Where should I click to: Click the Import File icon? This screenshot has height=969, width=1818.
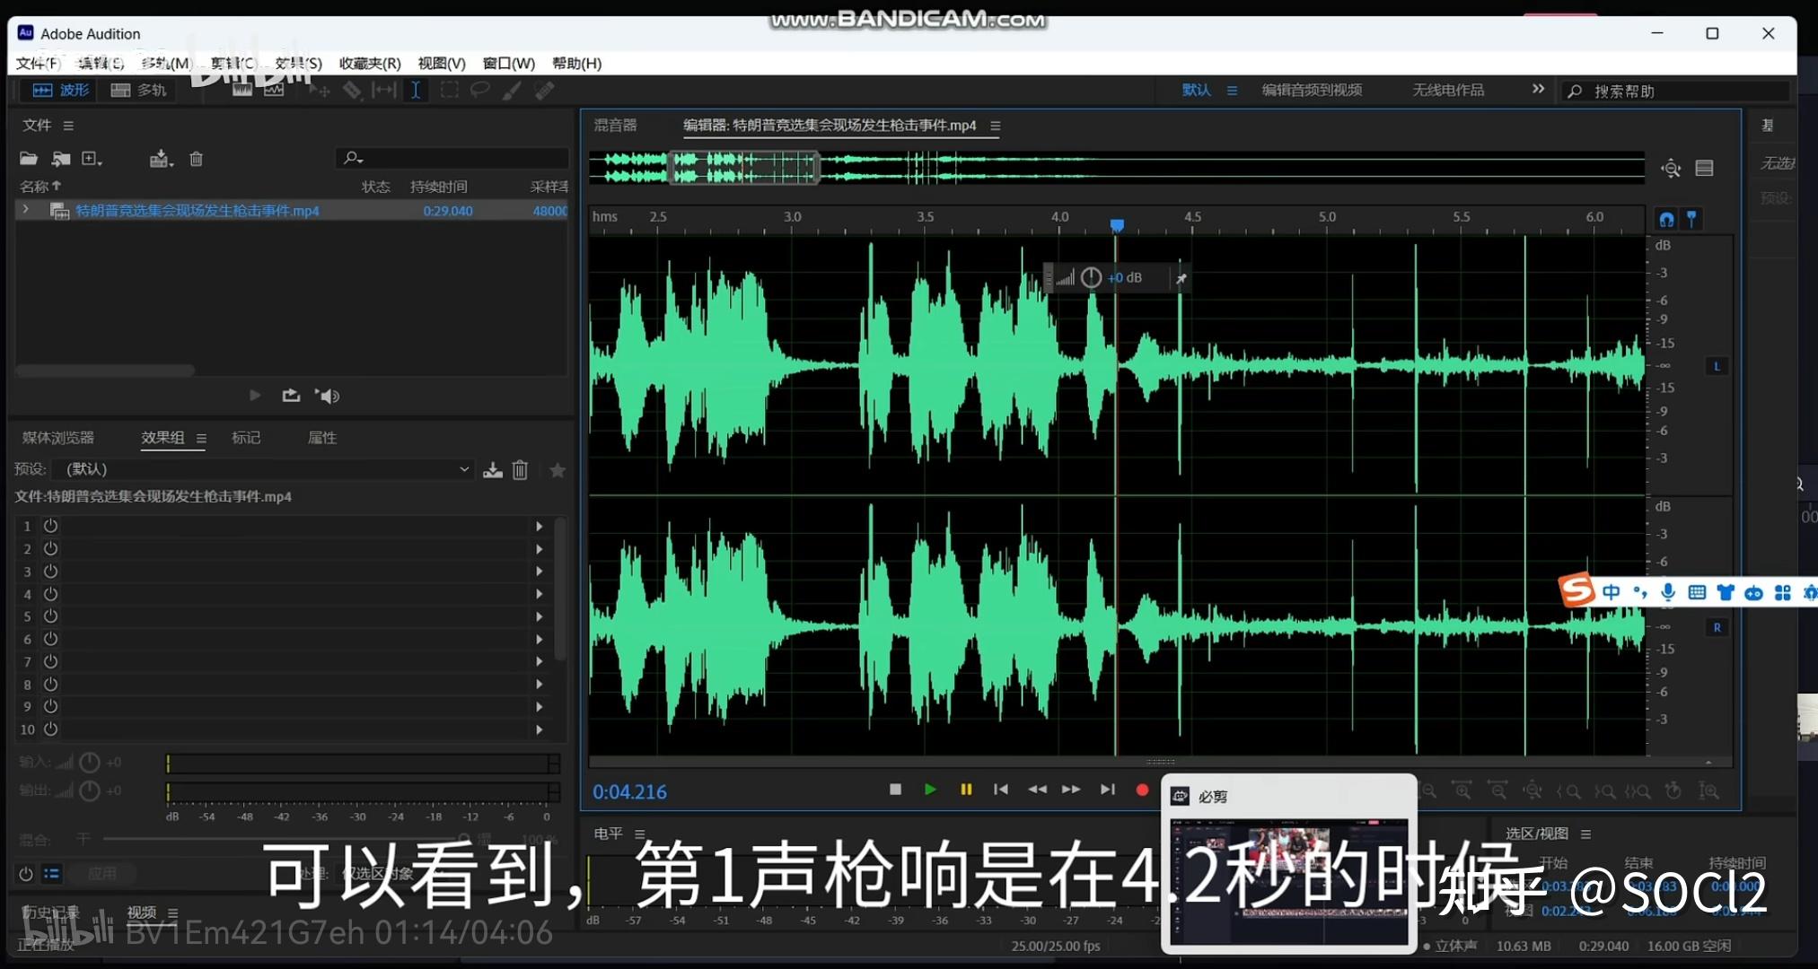coord(61,159)
